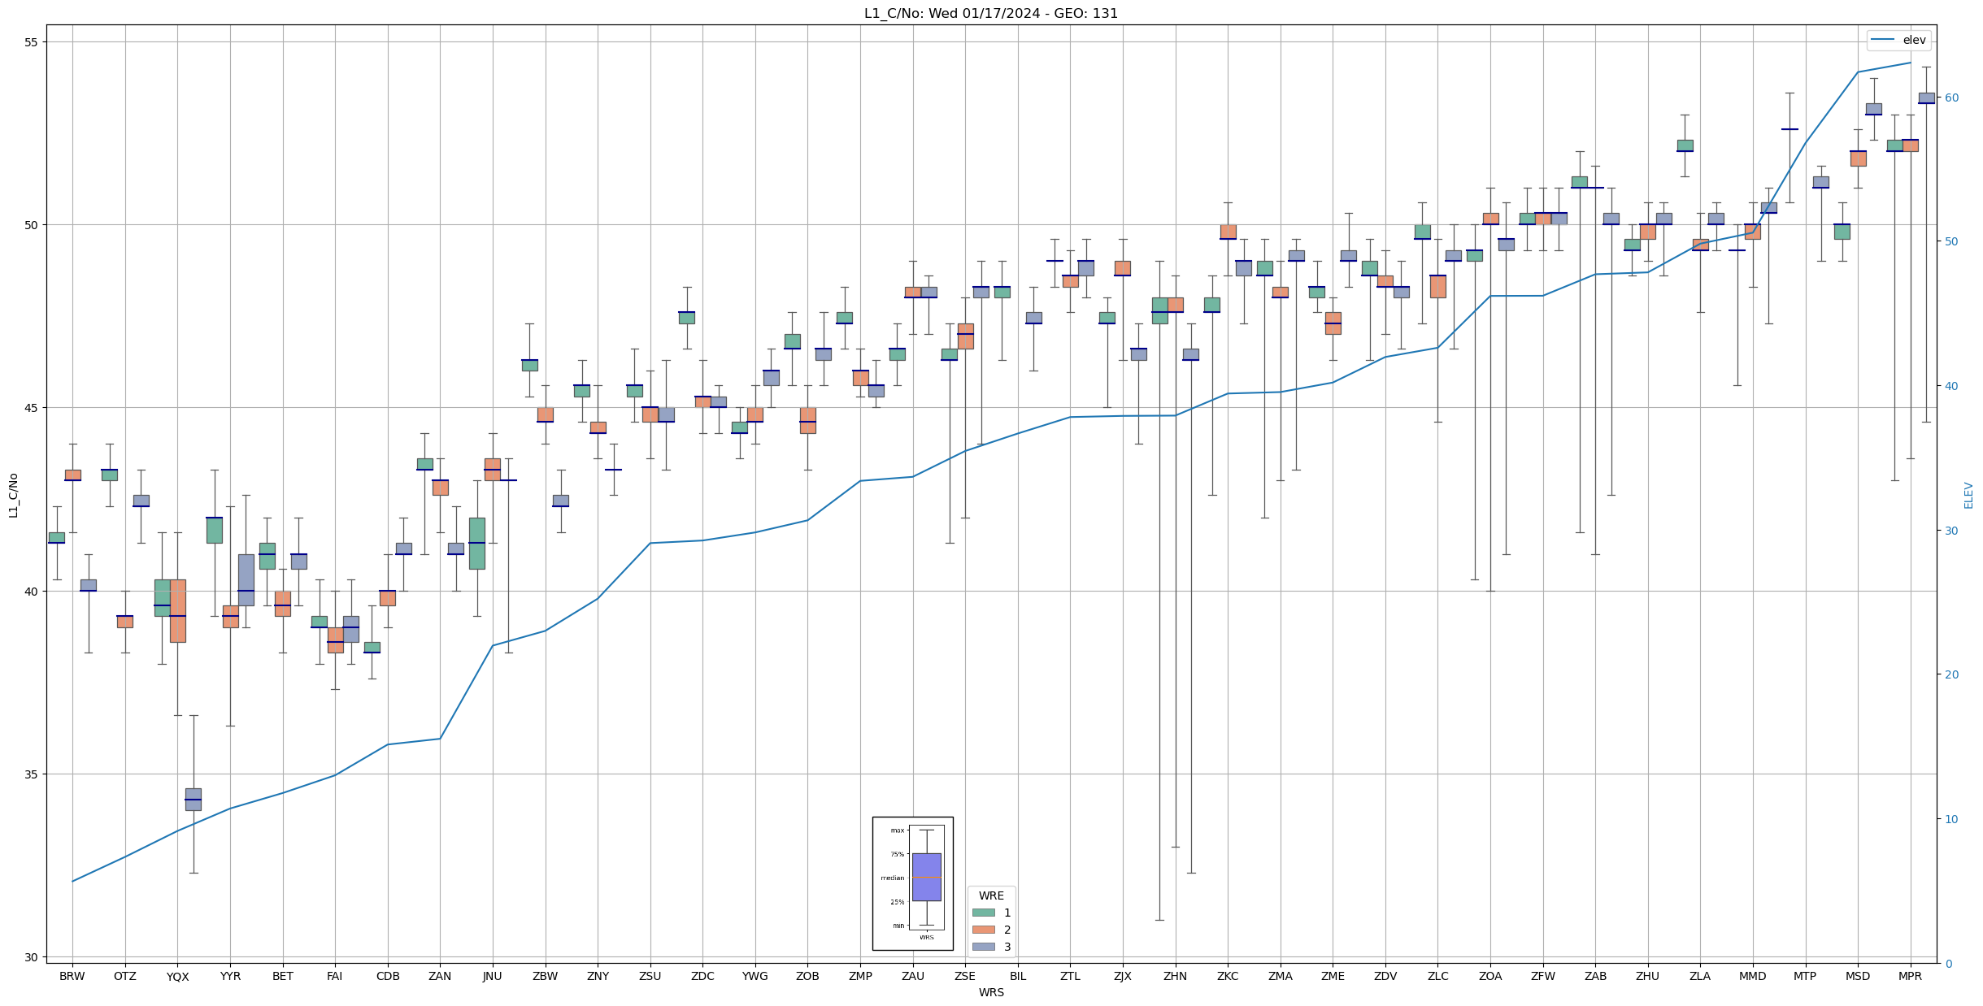Click the ZSE station label
The width and height of the screenshot is (1983, 1006).
click(x=965, y=976)
